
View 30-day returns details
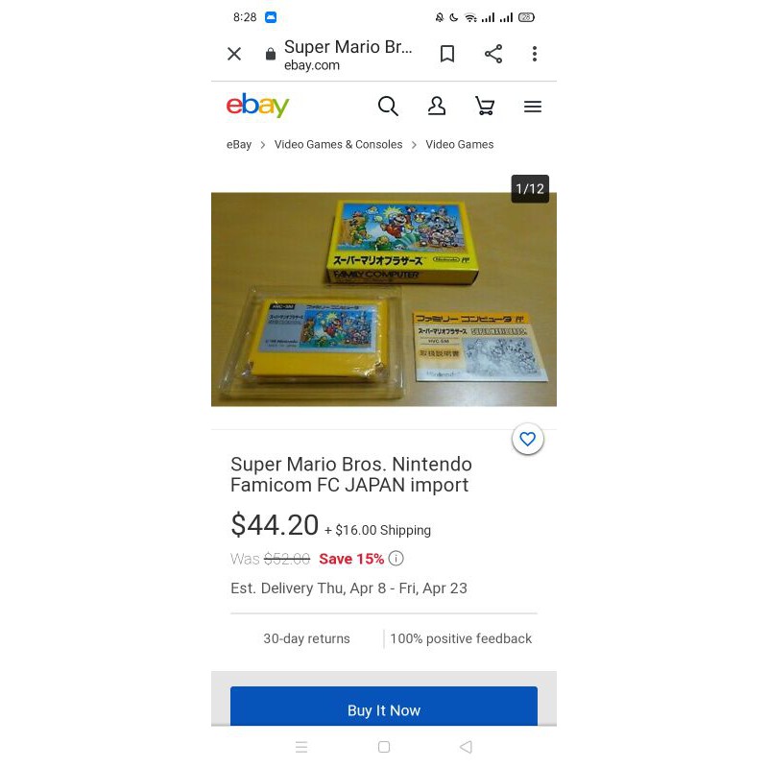point(306,638)
